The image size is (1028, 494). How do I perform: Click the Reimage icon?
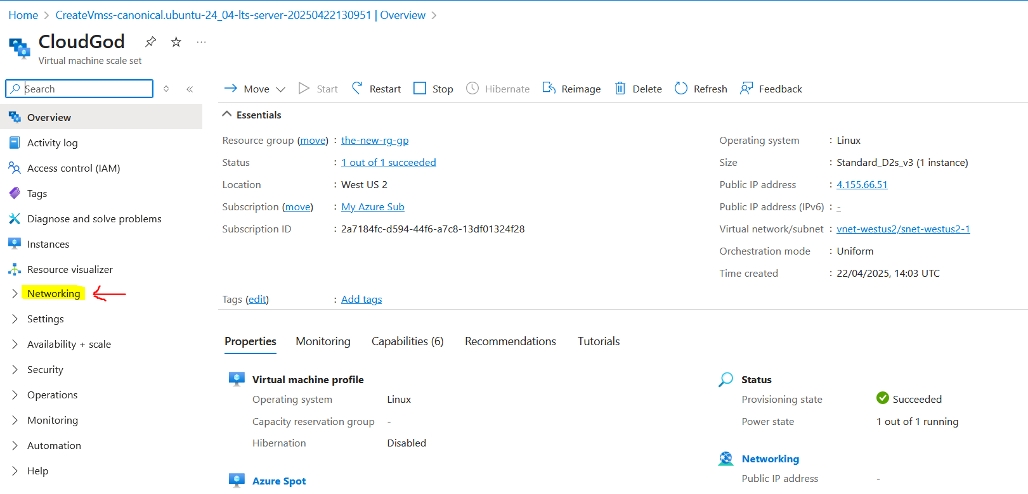[549, 88]
